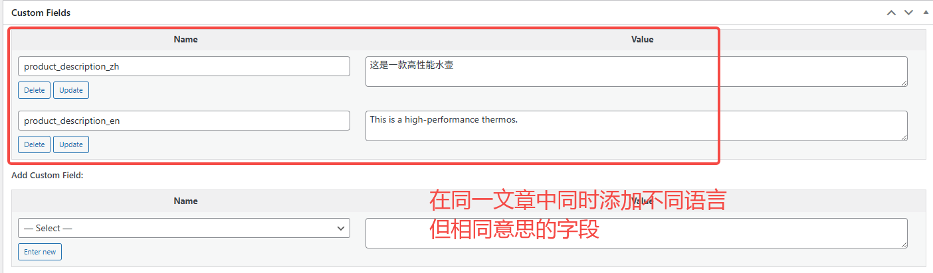Click the Custom Fields panel title
This screenshot has width=933, height=273.
tap(41, 13)
